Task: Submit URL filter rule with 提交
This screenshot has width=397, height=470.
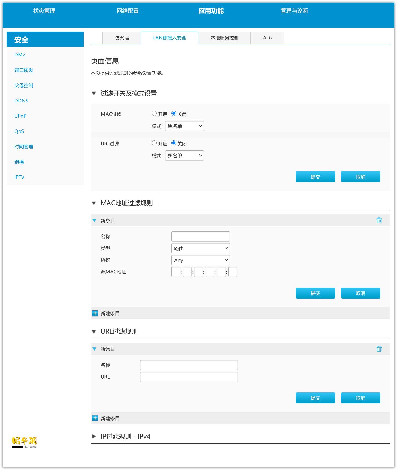Action: pos(316,398)
